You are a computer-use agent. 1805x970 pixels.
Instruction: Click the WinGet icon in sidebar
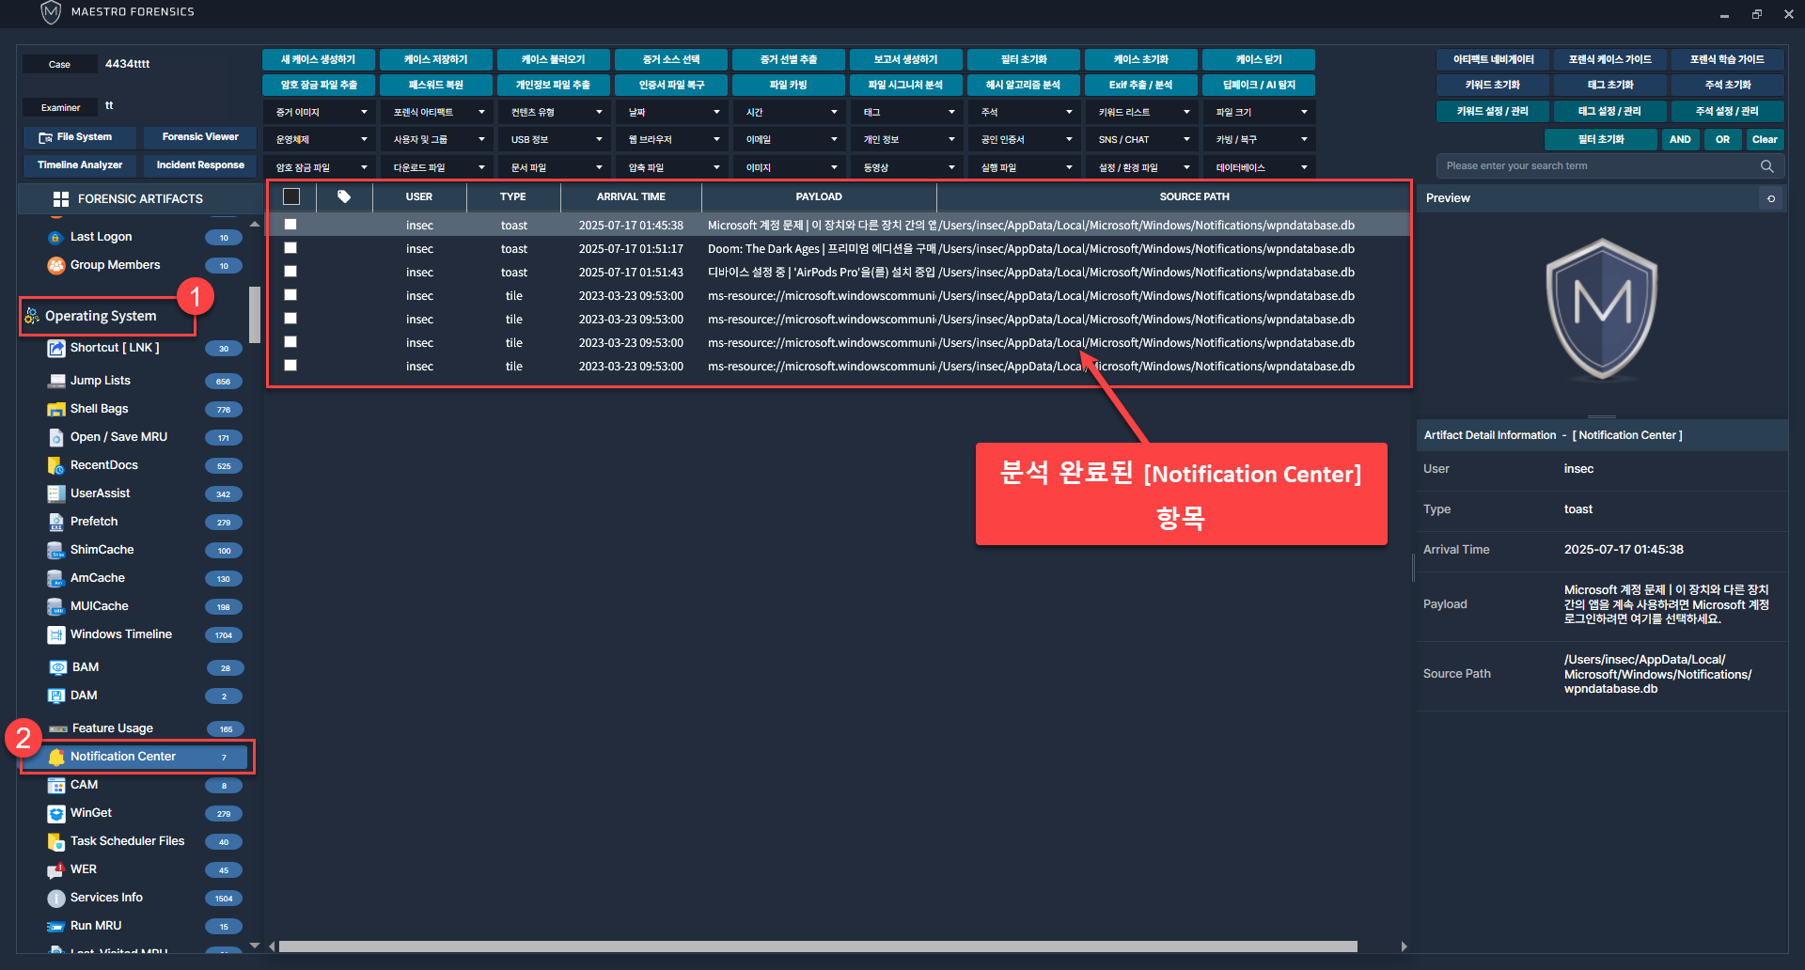tap(55, 813)
